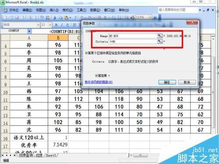This screenshot has width=219, height=164.
Task: Click the Drawing toolbar icon beside zoom
Action: 132,17
